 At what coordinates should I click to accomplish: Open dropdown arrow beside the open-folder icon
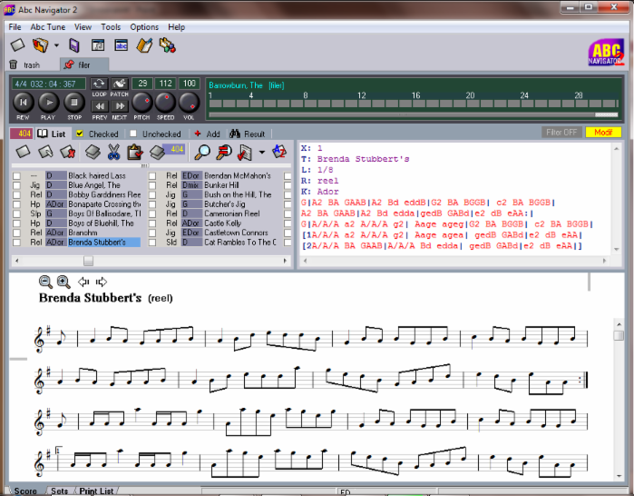55,45
